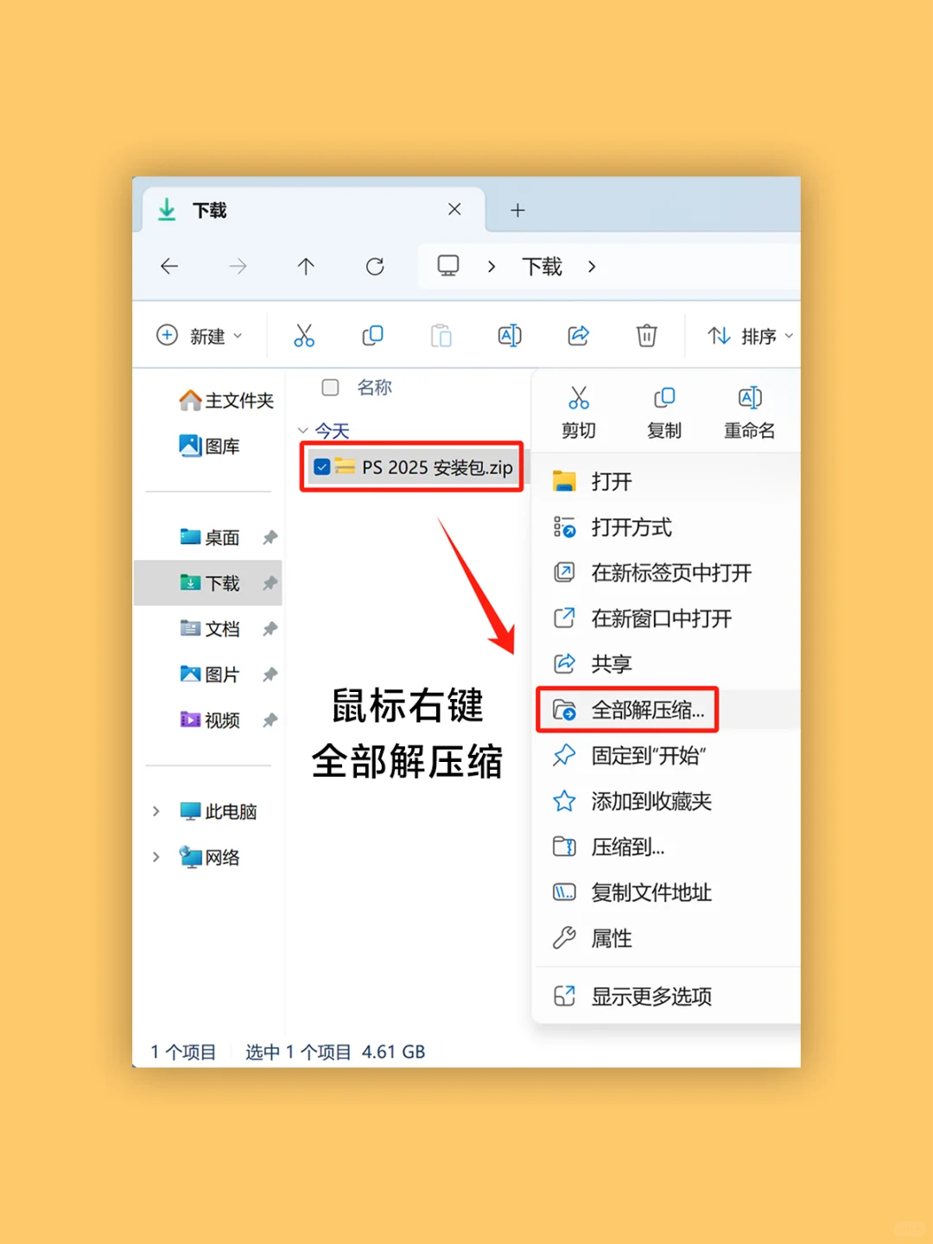Click the Up arrow navigation icon

(305, 266)
